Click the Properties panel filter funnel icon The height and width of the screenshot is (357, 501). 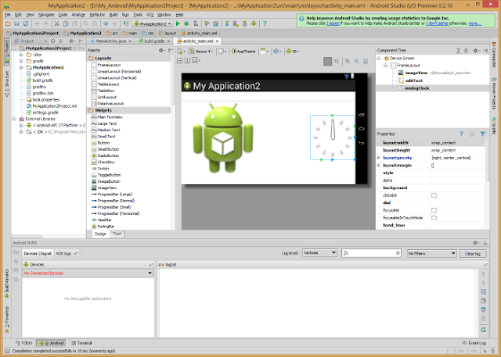[482, 134]
